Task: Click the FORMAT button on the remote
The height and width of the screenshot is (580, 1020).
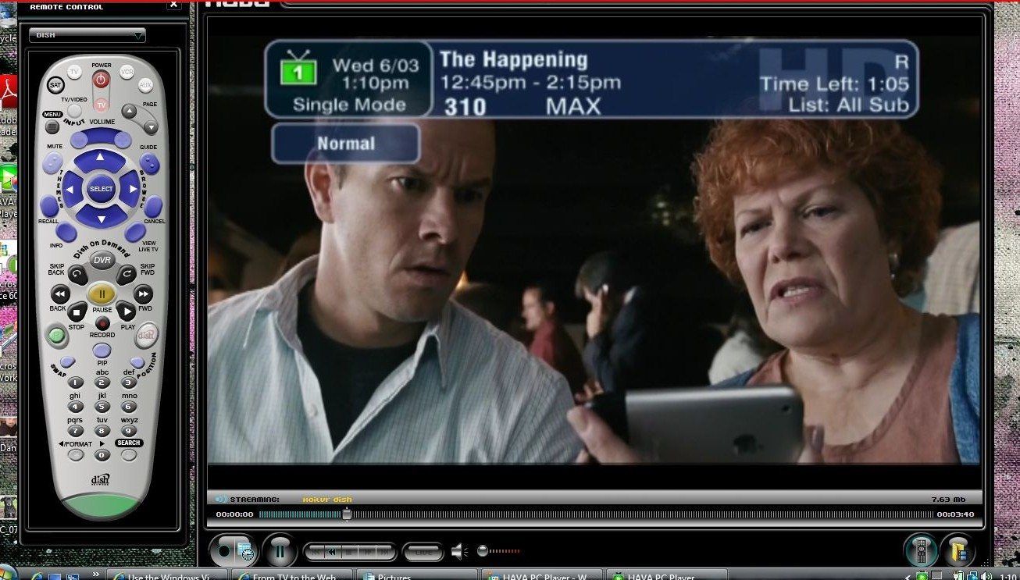Action: tap(76, 455)
